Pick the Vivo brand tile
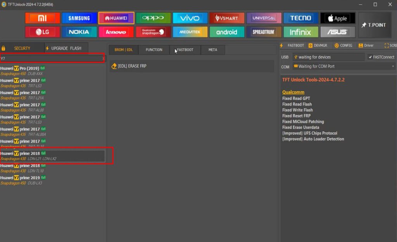Image resolution: width=397 pixels, height=242 pixels. click(x=190, y=18)
